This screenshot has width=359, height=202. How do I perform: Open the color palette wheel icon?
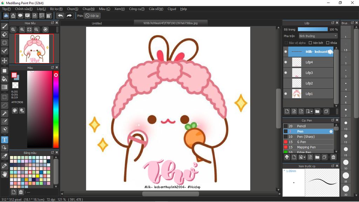tap(15, 111)
